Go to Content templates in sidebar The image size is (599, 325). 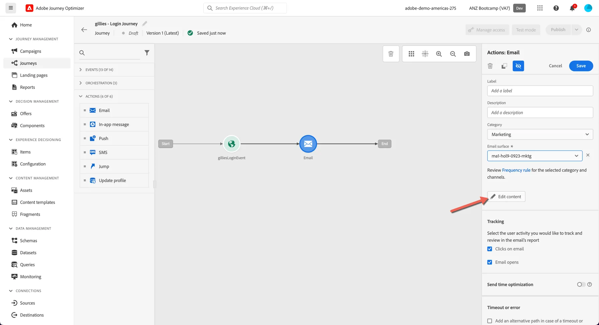(37, 202)
